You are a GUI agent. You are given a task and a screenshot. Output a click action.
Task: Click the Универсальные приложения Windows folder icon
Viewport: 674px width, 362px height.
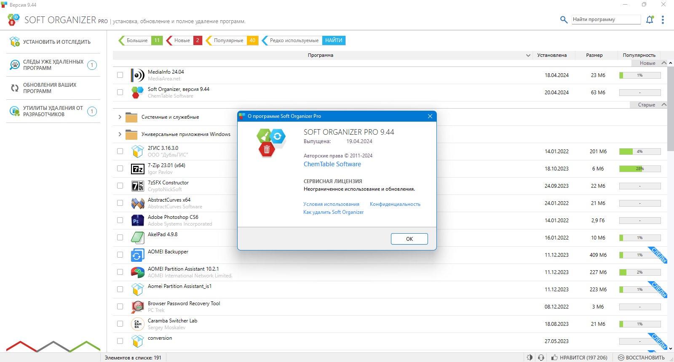[x=131, y=134]
